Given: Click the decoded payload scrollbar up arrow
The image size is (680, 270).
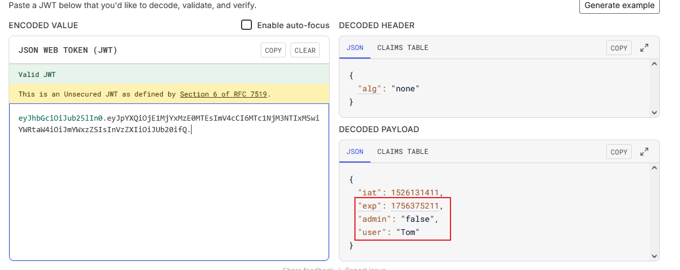Looking at the screenshot, I should pyautogui.click(x=654, y=168).
